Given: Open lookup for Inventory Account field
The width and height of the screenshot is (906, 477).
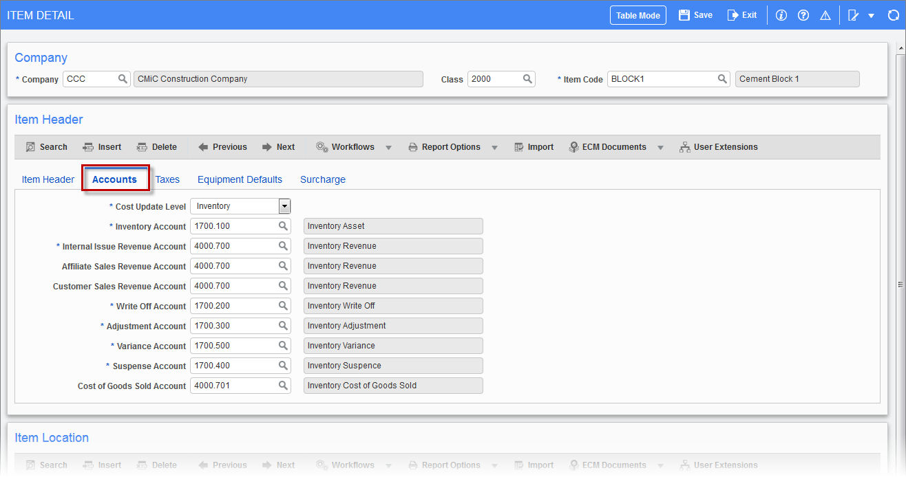Looking at the screenshot, I should (283, 226).
